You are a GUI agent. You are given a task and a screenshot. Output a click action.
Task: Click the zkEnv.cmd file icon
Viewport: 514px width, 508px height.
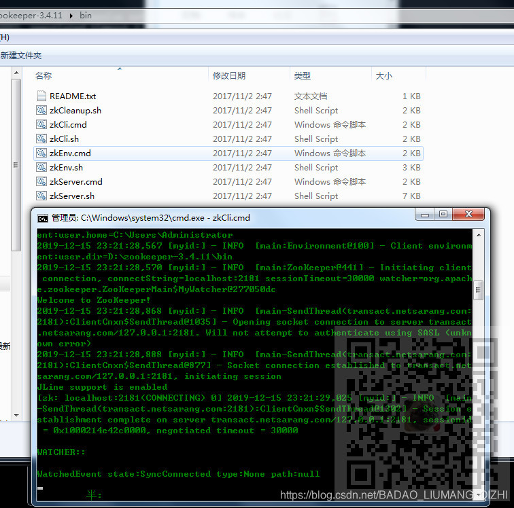point(41,153)
